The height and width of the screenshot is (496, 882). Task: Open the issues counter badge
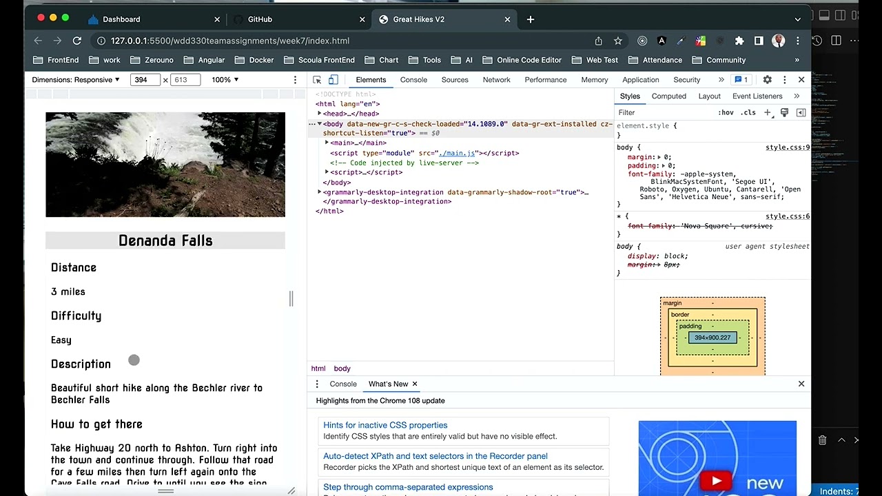tap(741, 80)
